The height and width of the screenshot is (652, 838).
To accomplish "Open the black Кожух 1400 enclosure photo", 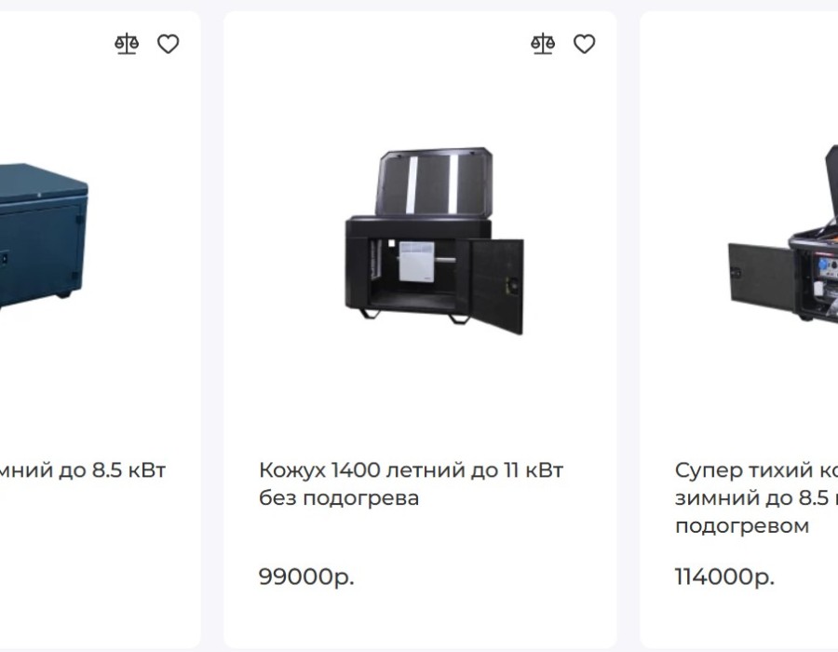I will click(x=434, y=240).
